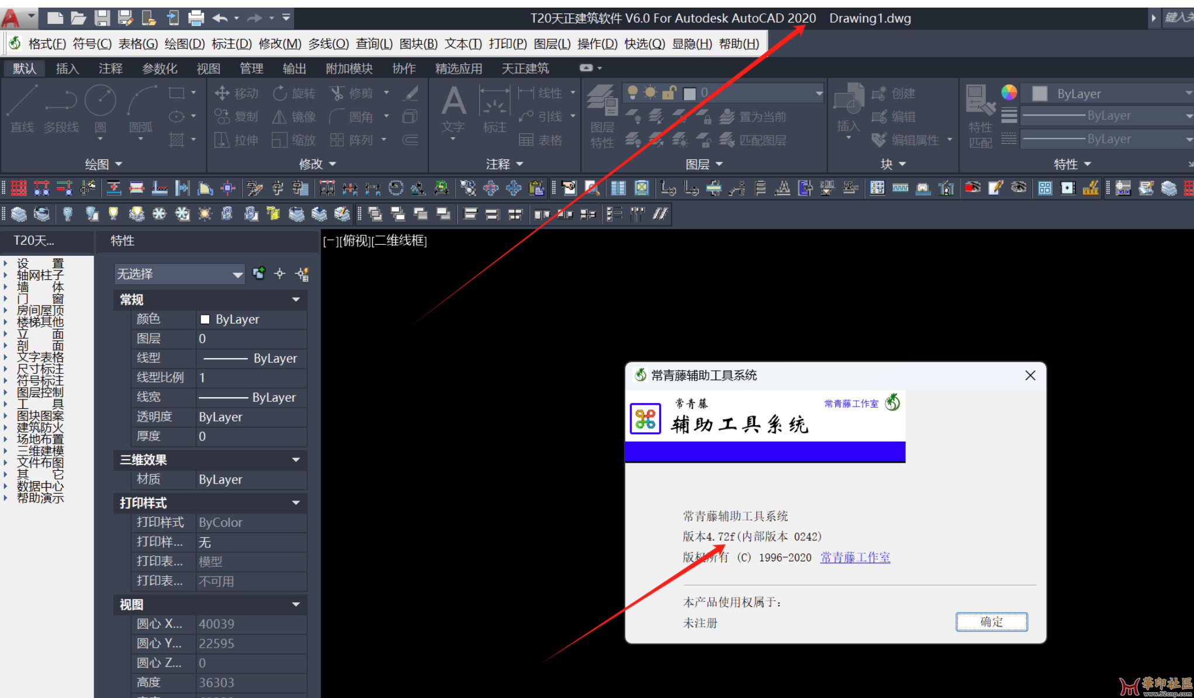Click the Undo arrow icon

pyautogui.click(x=220, y=18)
